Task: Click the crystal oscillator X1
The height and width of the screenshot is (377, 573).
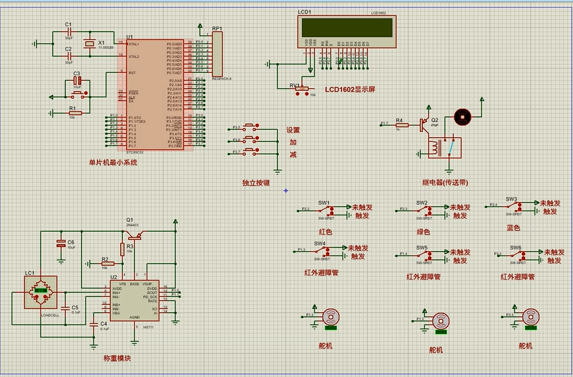Action: click(x=90, y=44)
